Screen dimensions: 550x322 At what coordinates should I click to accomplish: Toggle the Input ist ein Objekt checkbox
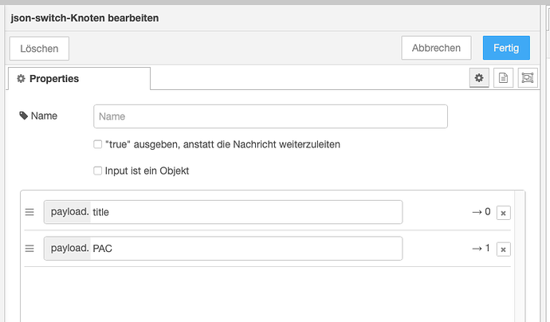(97, 171)
